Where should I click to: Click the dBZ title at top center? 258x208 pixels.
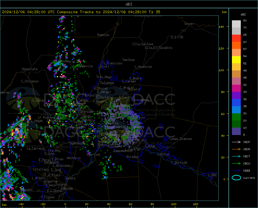coord(129,4)
